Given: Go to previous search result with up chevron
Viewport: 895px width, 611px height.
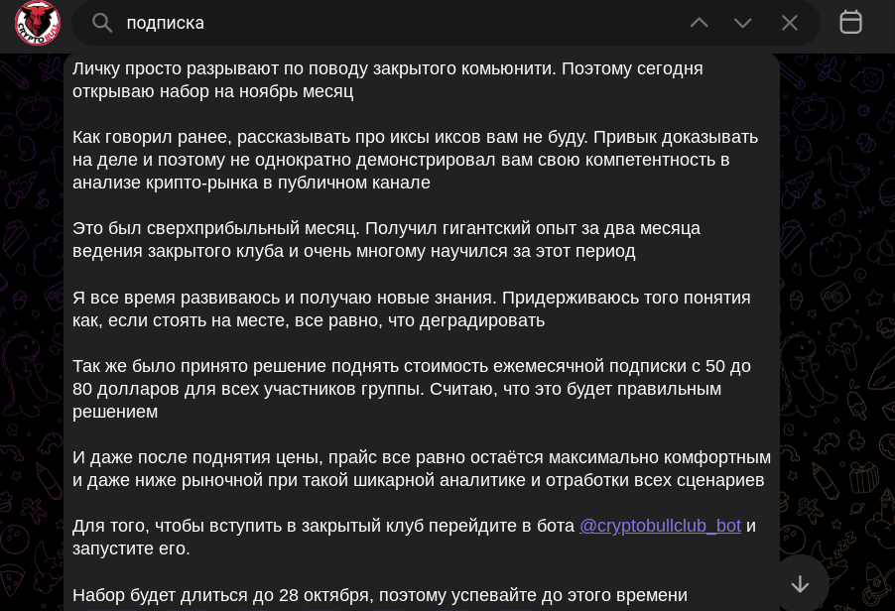Looking at the screenshot, I should click(700, 23).
